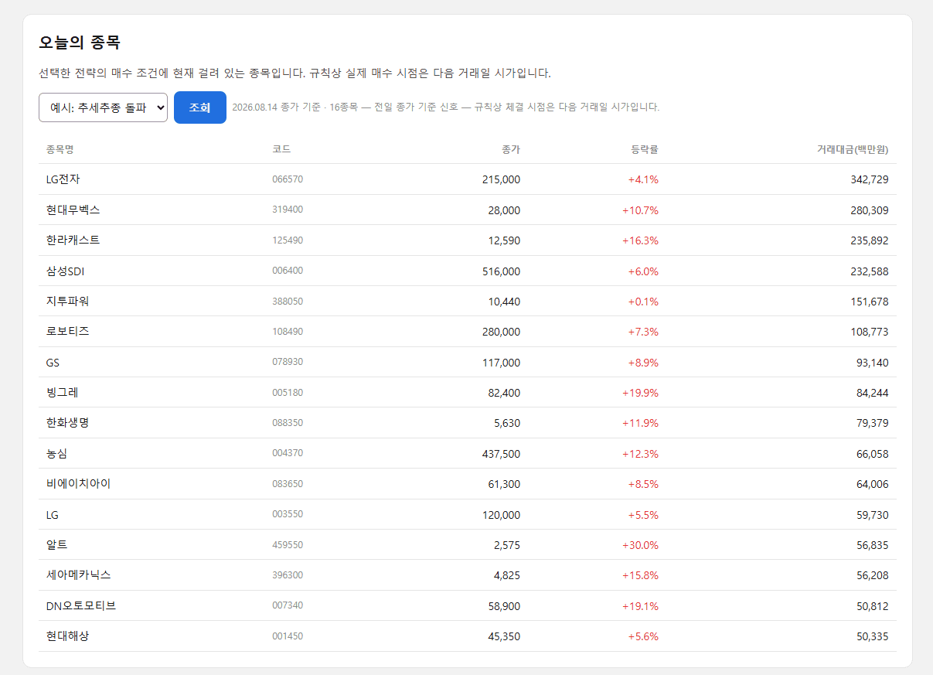Select the 종목명 column header
Image resolution: width=933 pixels, height=675 pixels.
60,149
